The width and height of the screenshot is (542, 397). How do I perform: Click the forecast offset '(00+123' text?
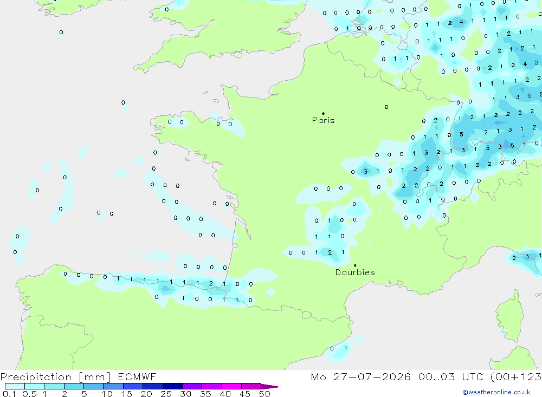coord(516,376)
